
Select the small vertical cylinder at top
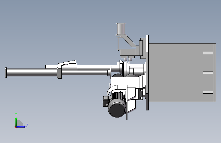coord(121,29)
